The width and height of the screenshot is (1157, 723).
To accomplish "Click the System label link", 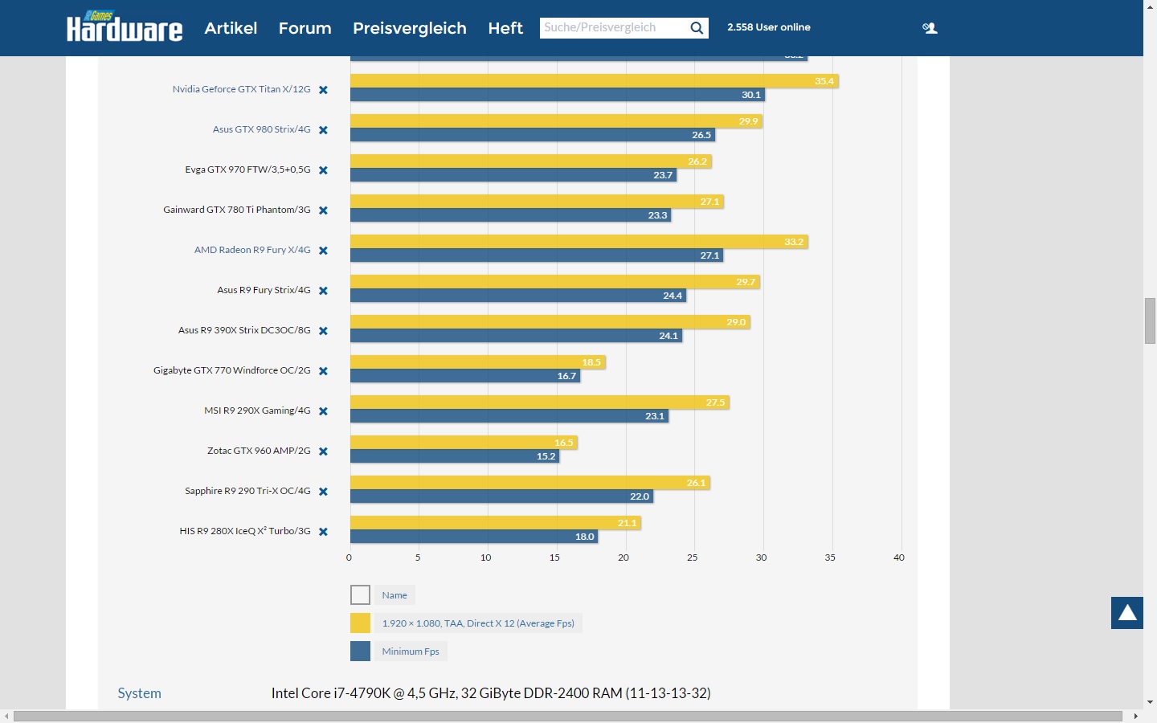I will point(139,693).
